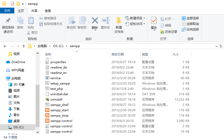The height and width of the screenshot is (140, 224).
Task: Select the service application file
Action: (x=55, y=78)
